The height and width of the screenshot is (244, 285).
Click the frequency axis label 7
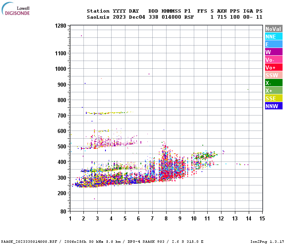point(152,218)
